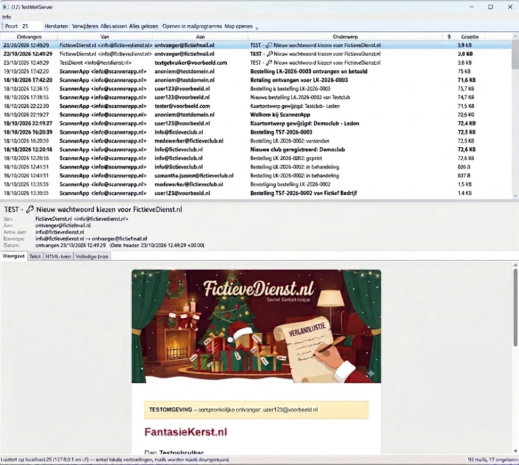Switch to the Weergave tab
Screen dimensions: 519x465
pyautogui.click(x=14, y=256)
